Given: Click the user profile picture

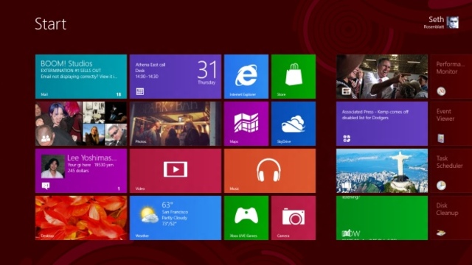Looking at the screenshot, I should pyautogui.click(x=453, y=23).
